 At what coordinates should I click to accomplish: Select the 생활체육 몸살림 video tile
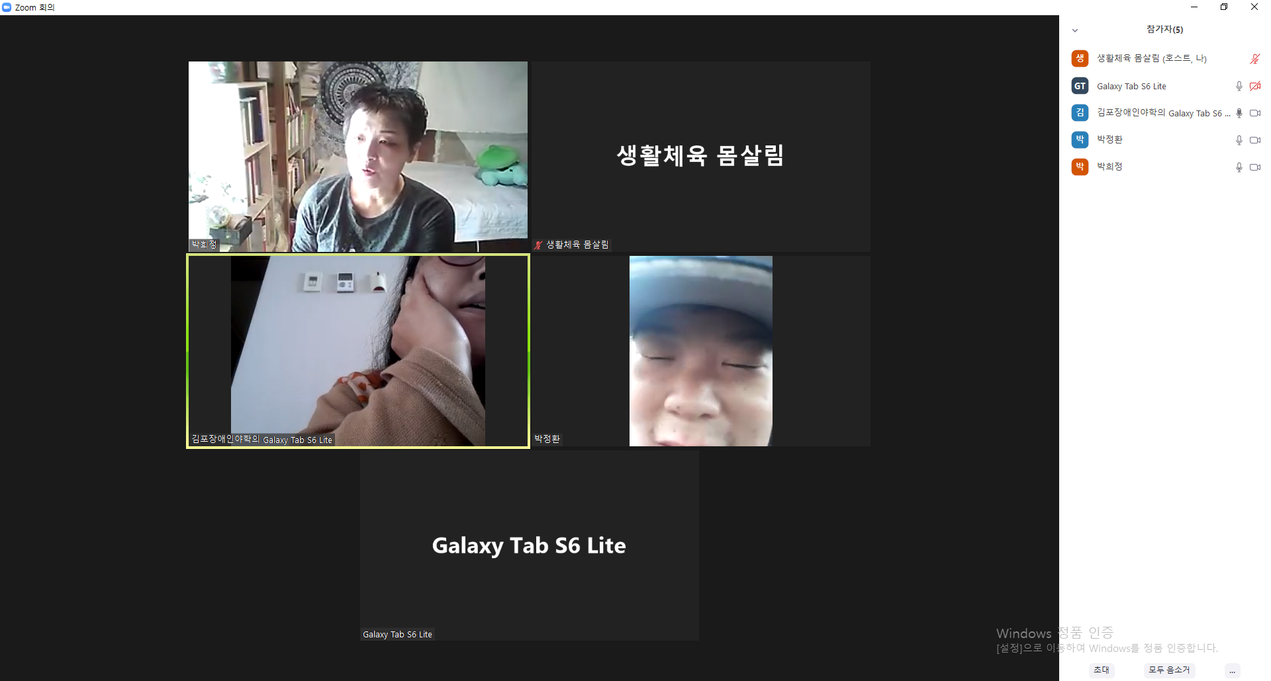pos(701,157)
